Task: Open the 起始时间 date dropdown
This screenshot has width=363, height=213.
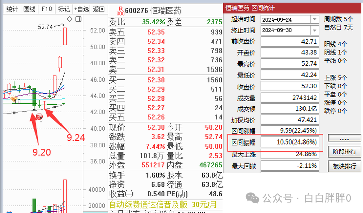Action: pyautogui.click(x=314, y=20)
